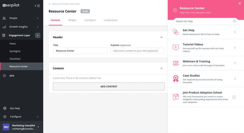Expand the Growth Insights chevron

tap(38, 27)
